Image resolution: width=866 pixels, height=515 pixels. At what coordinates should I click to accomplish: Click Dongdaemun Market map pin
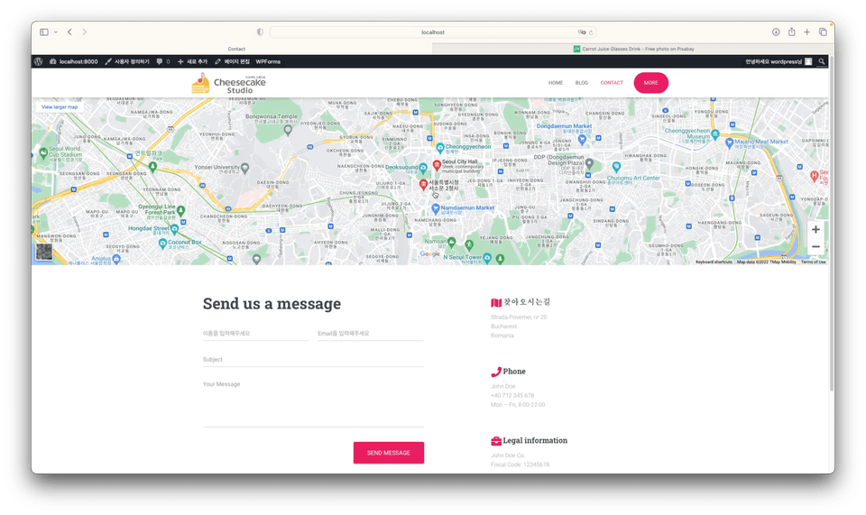(582, 139)
